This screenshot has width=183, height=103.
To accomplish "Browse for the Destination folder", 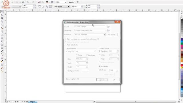I will (108, 31).
